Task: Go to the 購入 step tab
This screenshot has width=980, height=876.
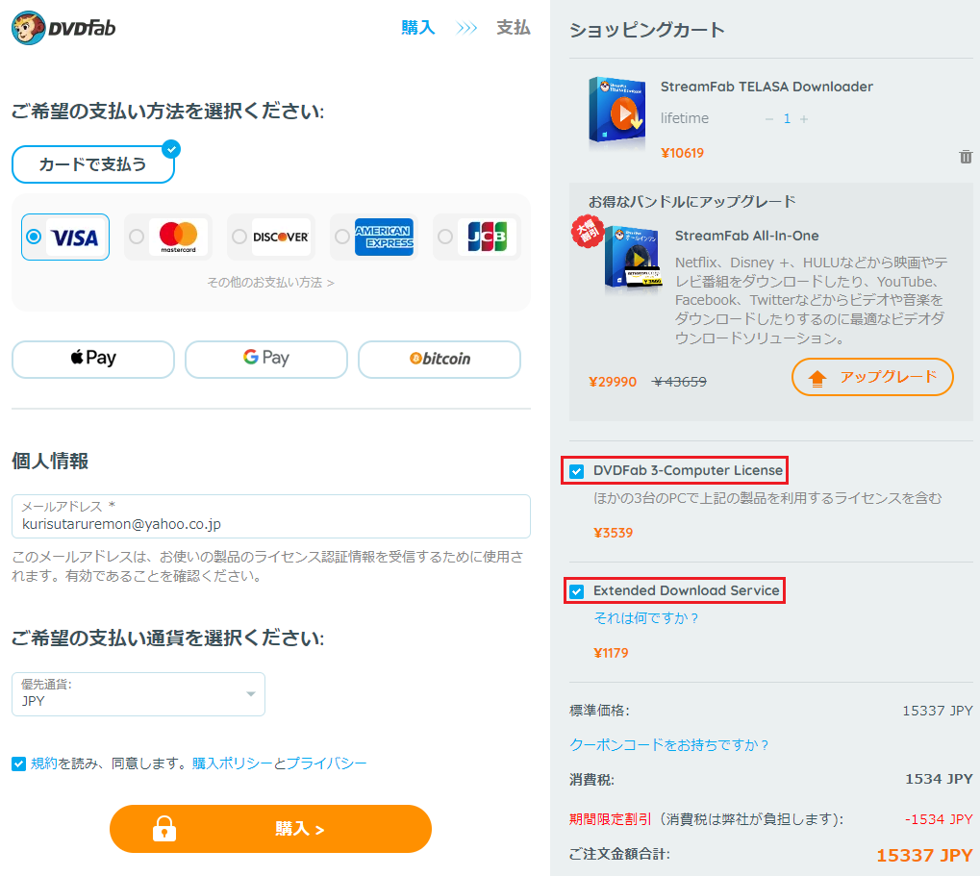Action: 418,28
